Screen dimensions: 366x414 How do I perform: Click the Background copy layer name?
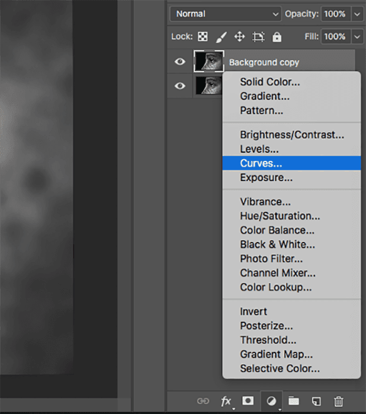pyautogui.click(x=264, y=63)
